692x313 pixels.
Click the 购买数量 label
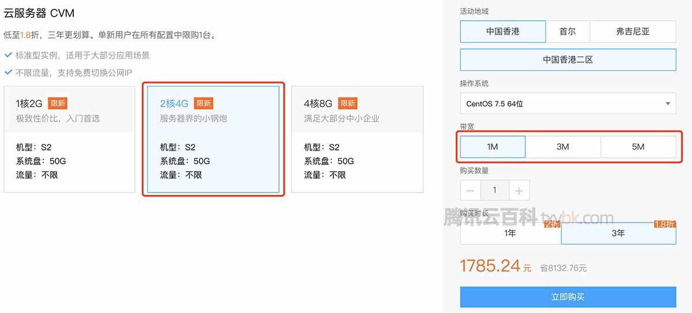point(475,171)
